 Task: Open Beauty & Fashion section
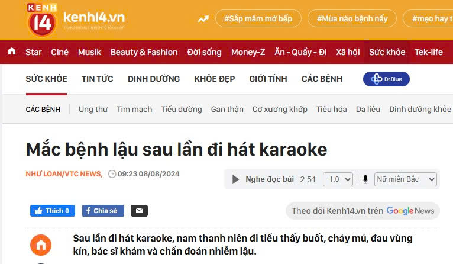click(144, 52)
